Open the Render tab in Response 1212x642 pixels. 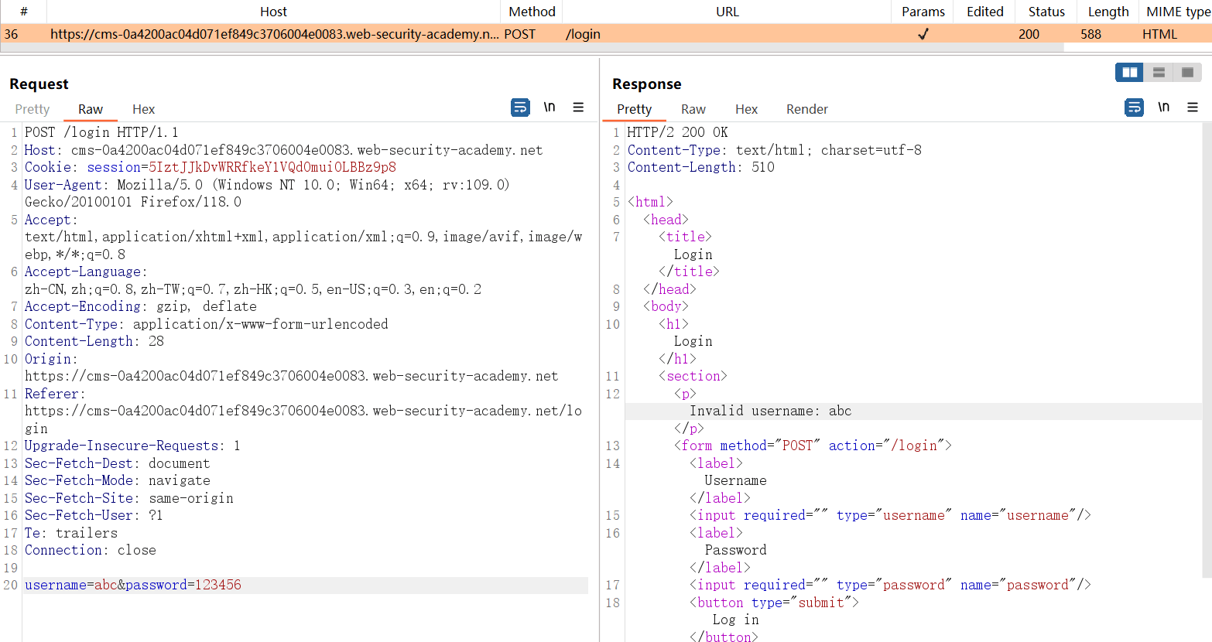click(x=806, y=109)
